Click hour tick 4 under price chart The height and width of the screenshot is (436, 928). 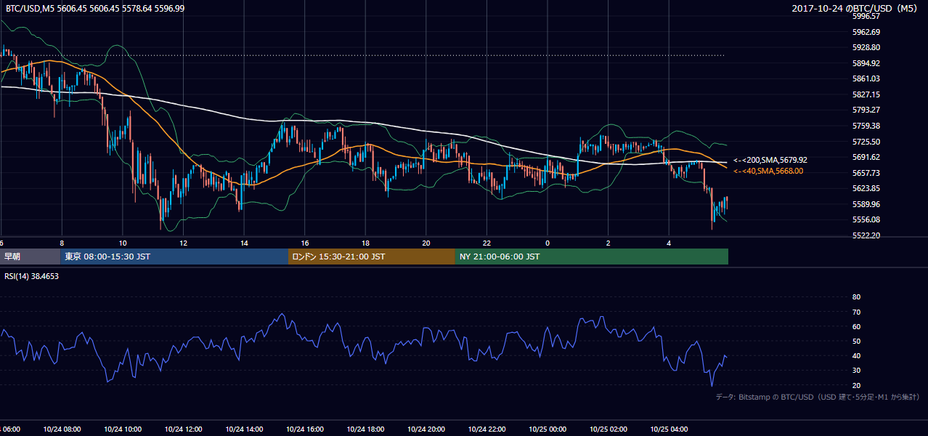(669, 243)
